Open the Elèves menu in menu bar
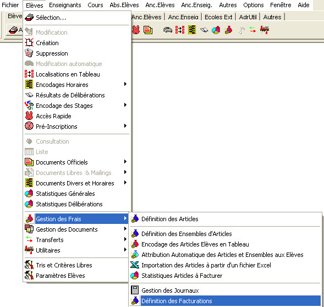This screenshot has width=324, height=307. (34, 5)
